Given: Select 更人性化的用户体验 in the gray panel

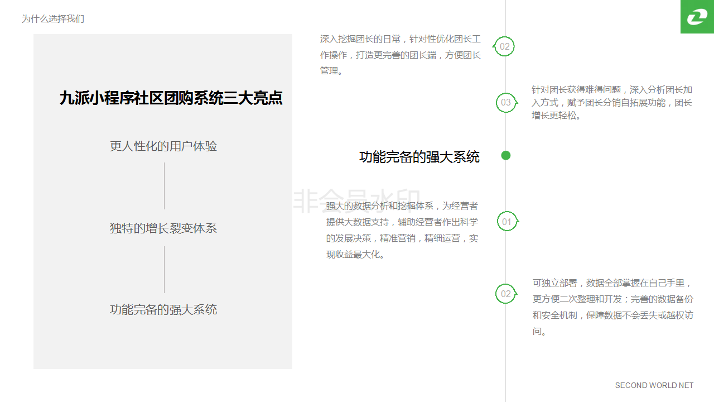Looking at the screenshot, I should 163,146.
